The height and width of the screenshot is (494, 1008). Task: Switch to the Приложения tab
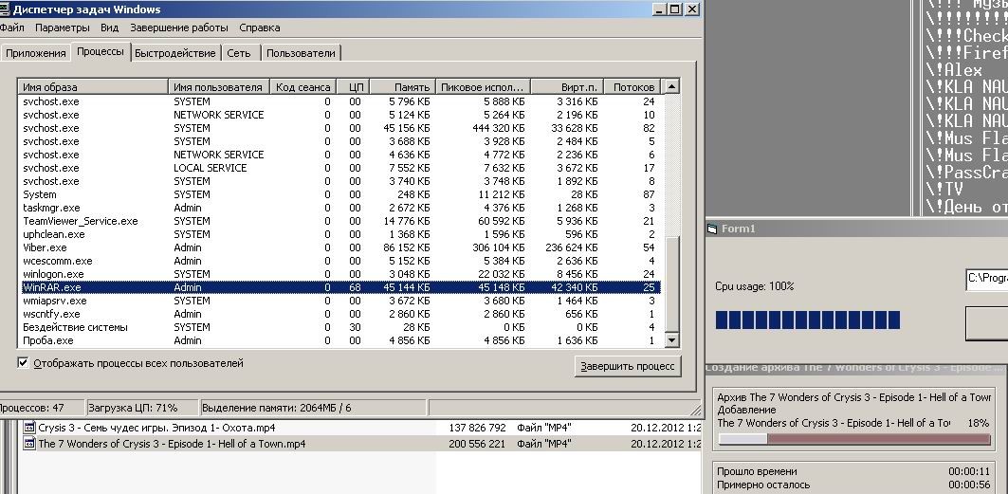coord(35,53)
